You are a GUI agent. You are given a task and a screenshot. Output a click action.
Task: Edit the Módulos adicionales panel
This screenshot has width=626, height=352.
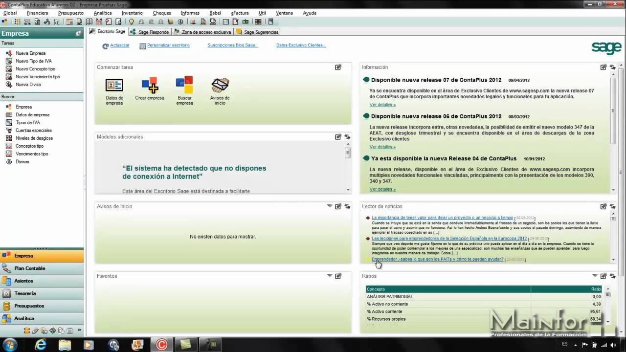pos(338,137)
